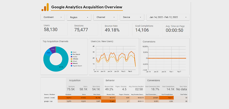Click the Paid Search legend dot
Image resolution: width=229 pixels, height=109 pixels.
(x=71, y=54)
